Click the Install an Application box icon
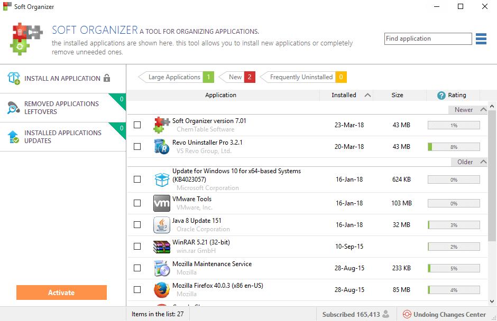Screen dimensions: 497x321 click(x=14, y=78)
